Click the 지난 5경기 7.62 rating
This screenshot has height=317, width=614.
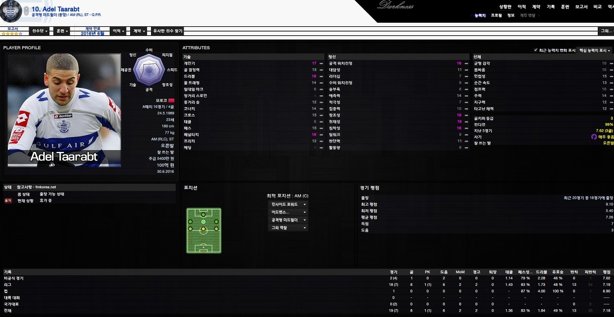604,130
